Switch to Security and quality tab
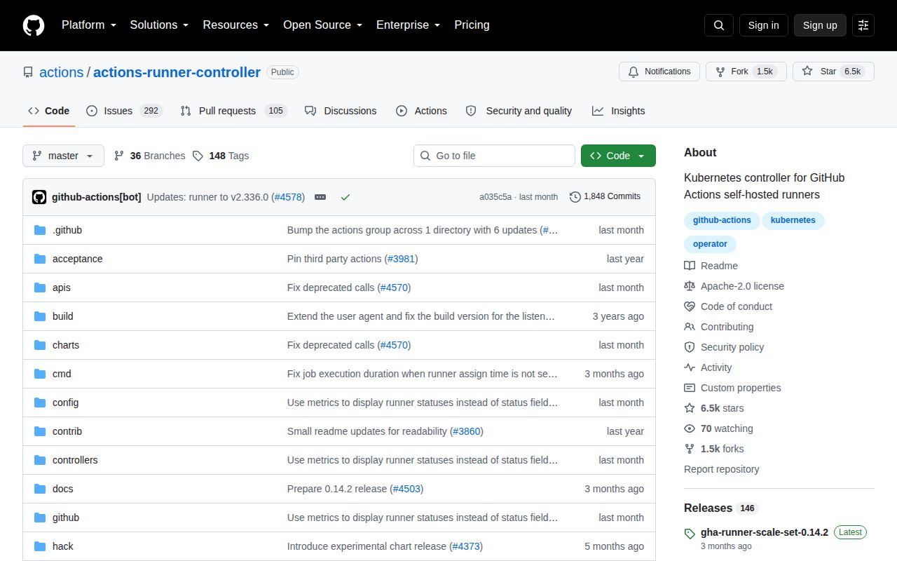 [x=519, y=111]
